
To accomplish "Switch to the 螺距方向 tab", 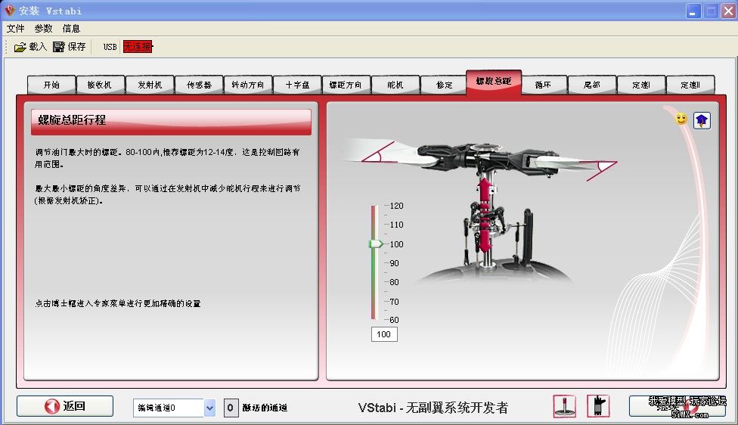I will tap(346, 85).
